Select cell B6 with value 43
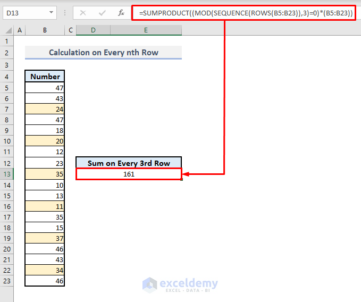 click(45, 98)
